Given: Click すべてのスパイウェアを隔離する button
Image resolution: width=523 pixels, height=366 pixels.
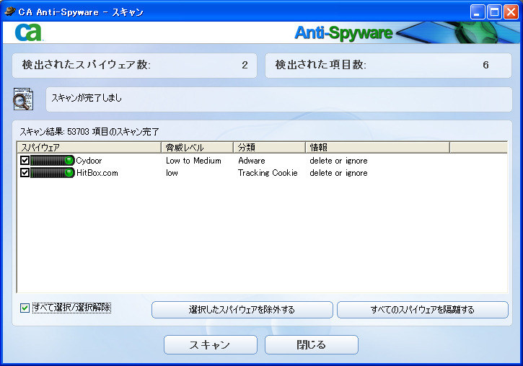Looking at the screenshot, I should [x=423, y=310].
